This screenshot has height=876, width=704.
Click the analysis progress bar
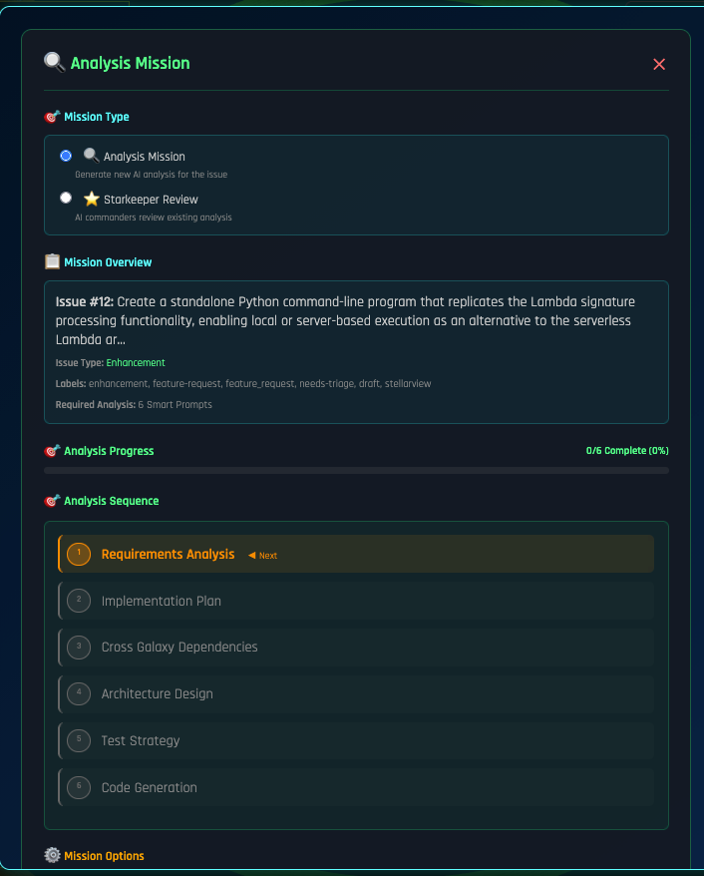click(x=356, y=470)
